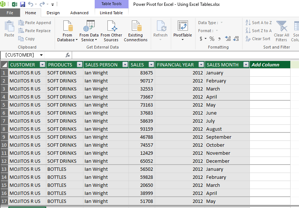Open the Format dropdown
Image resolution: width=299 pixels, height=208 pixels.
click(217, 31)
